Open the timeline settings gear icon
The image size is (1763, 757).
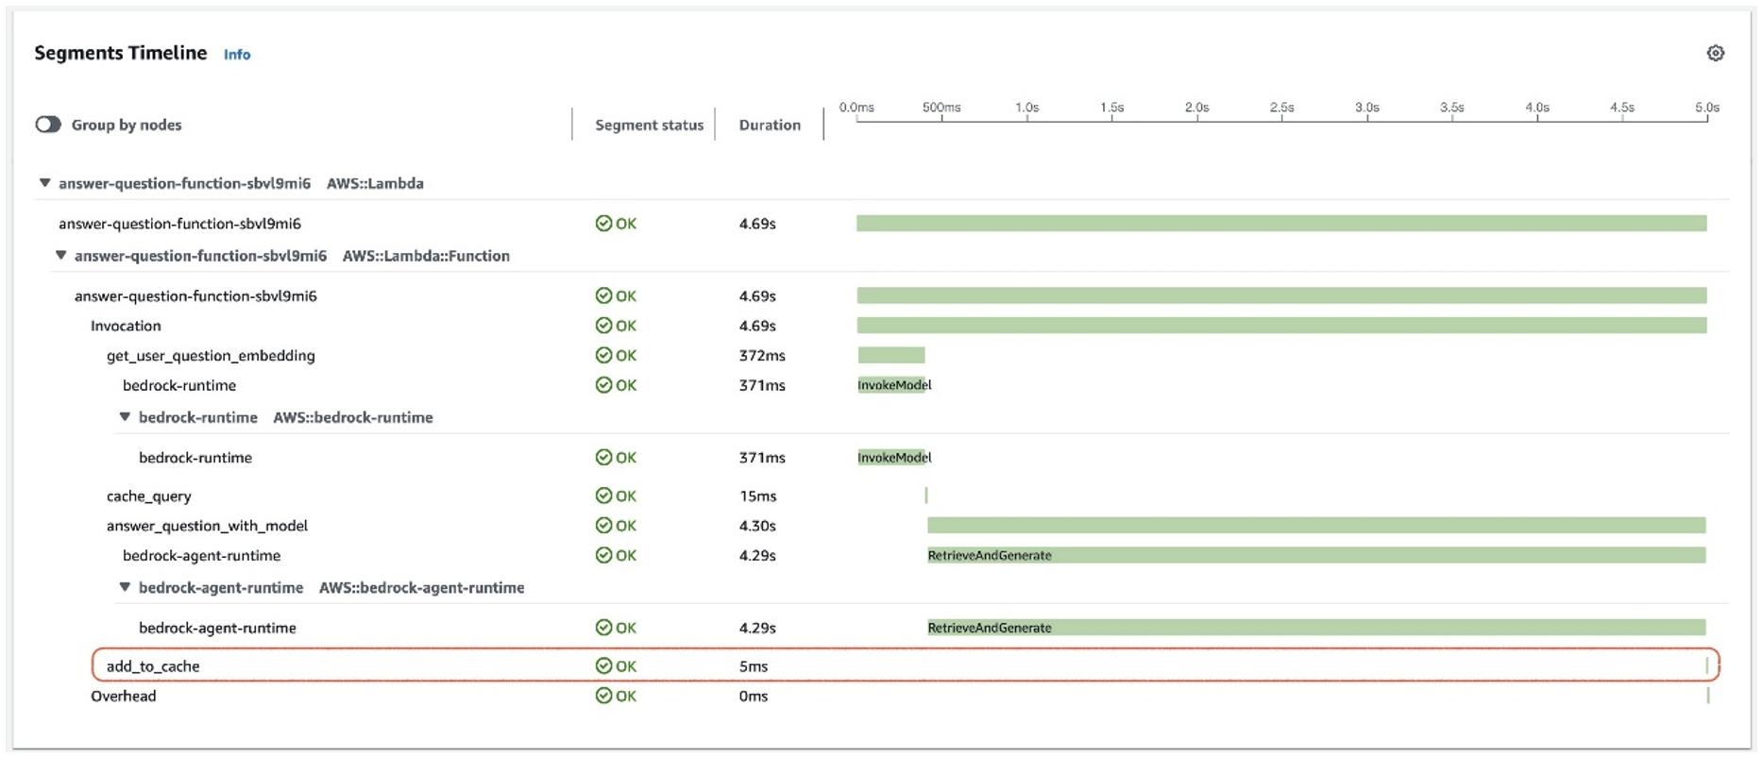pos(1715,54)
